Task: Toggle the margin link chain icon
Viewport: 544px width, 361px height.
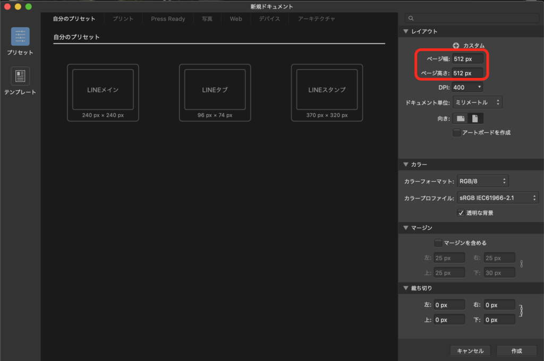Action: tap(522, 264)
